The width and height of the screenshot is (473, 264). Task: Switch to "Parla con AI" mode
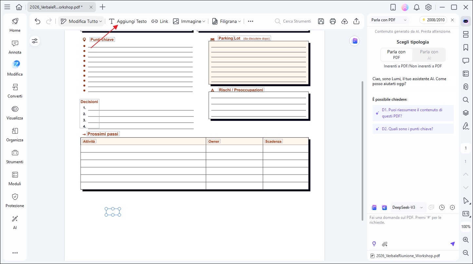click(x=429, y=55)
